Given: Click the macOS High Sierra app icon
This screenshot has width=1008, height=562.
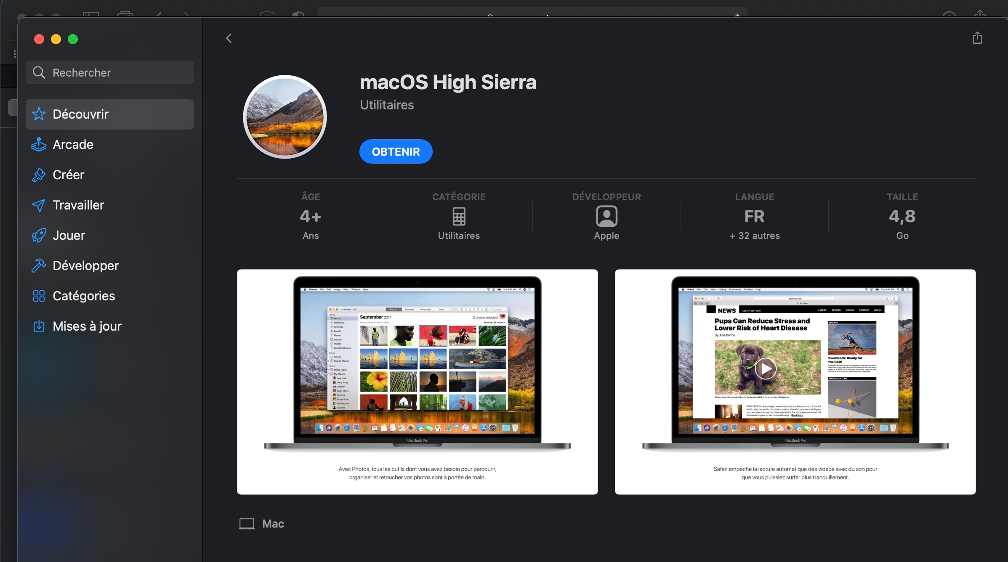Looking at the screenshot, I should (x=285, y=117).
